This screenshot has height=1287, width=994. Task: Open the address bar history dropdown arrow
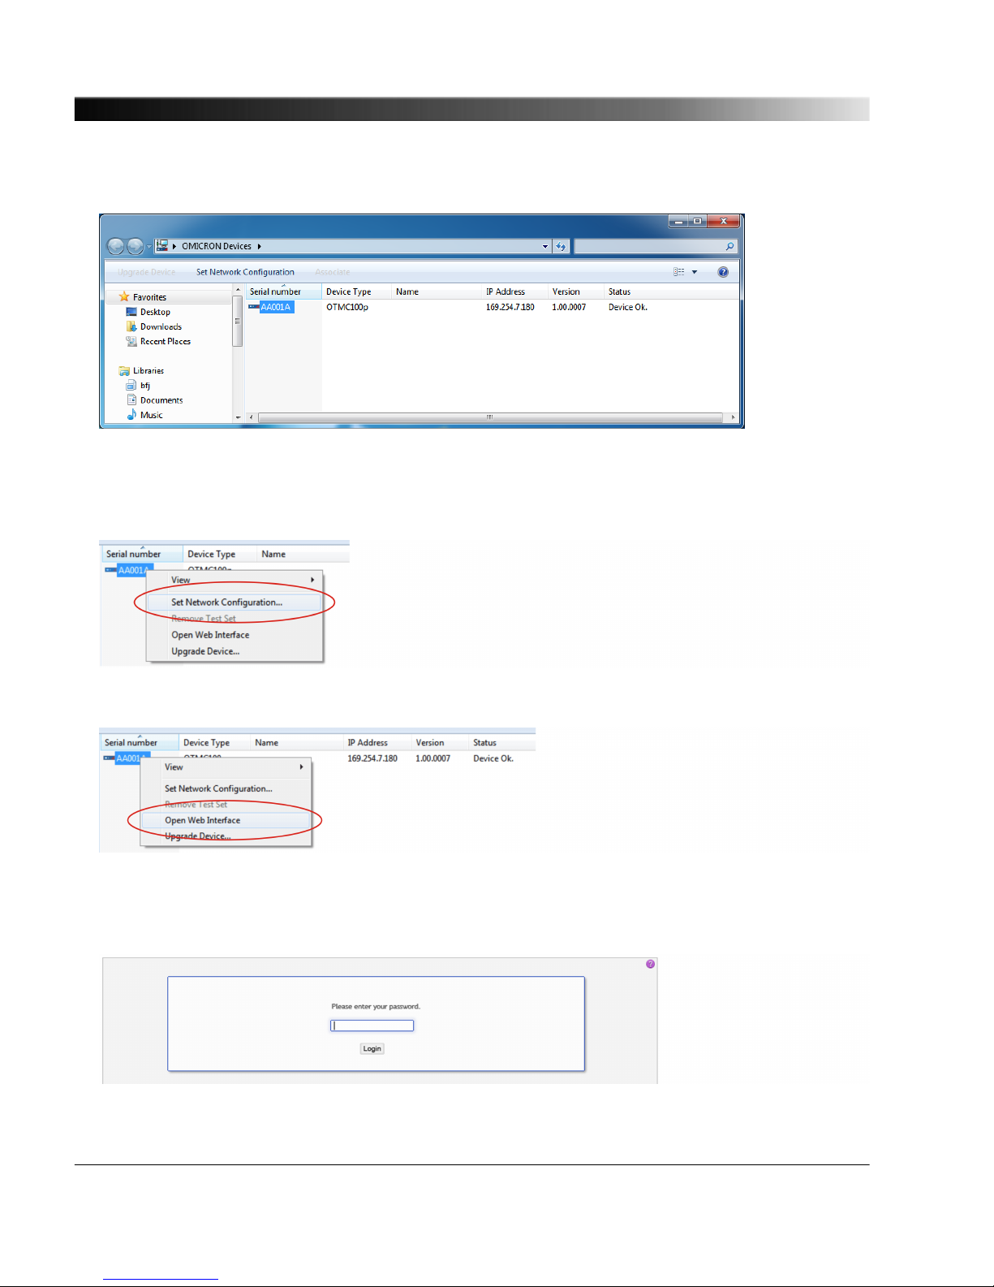click(x=545, y=246)
